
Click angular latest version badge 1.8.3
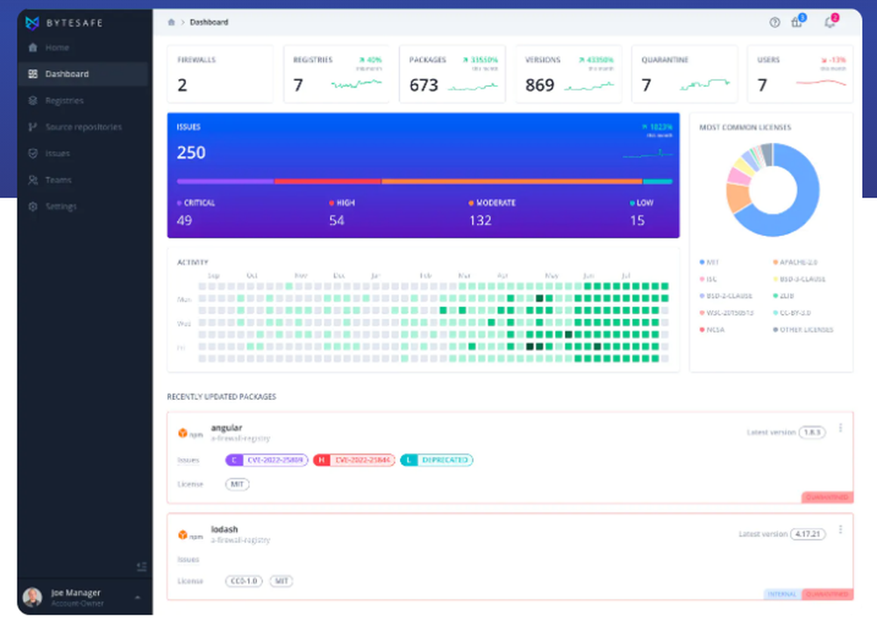812,432
